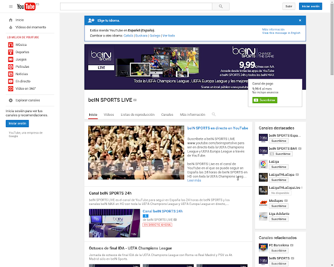Viewport: 334px width, 267px height.
Task: Switch to the Vídeos tab
Action: [x=109, y=115]
